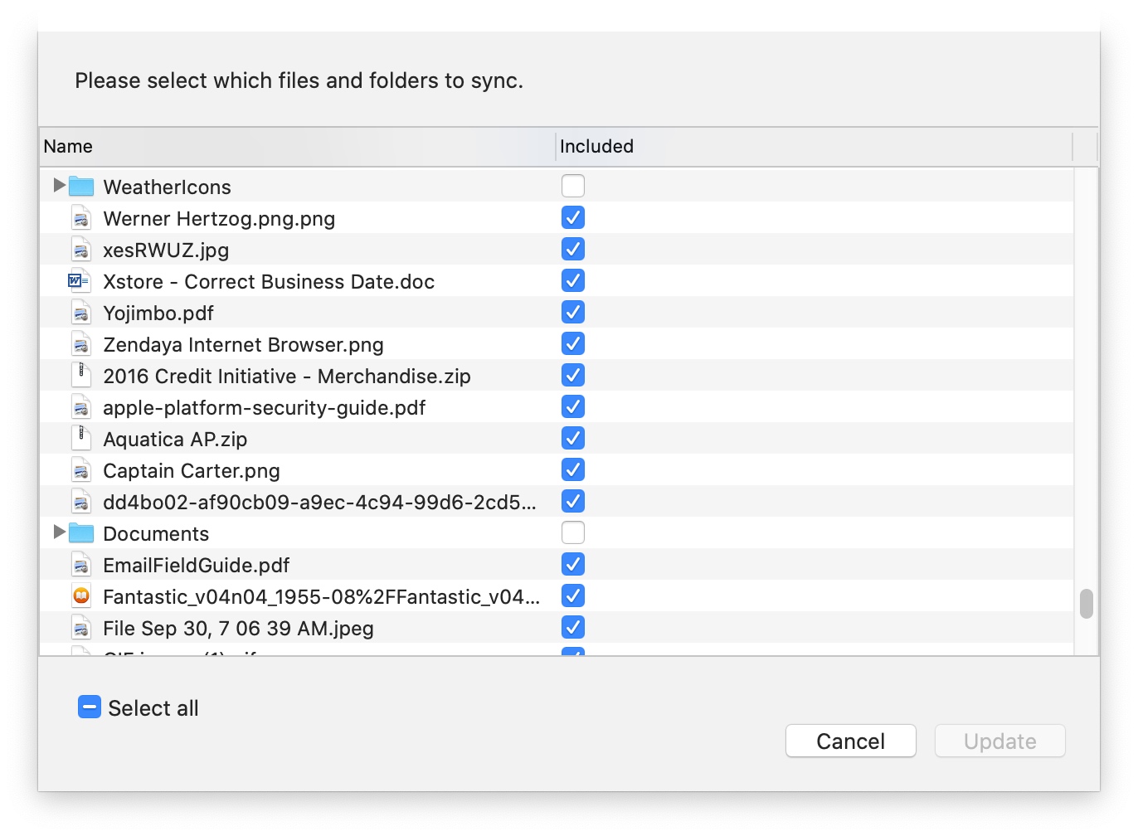The image size is (1138, 836).
Task: Toggle the Select all checkbox
Action: (90, 707)
